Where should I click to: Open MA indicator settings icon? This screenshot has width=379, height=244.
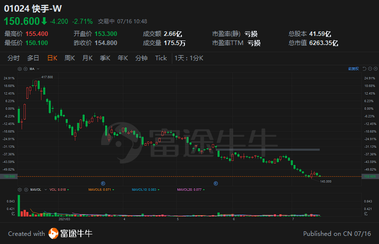[20, 69]
